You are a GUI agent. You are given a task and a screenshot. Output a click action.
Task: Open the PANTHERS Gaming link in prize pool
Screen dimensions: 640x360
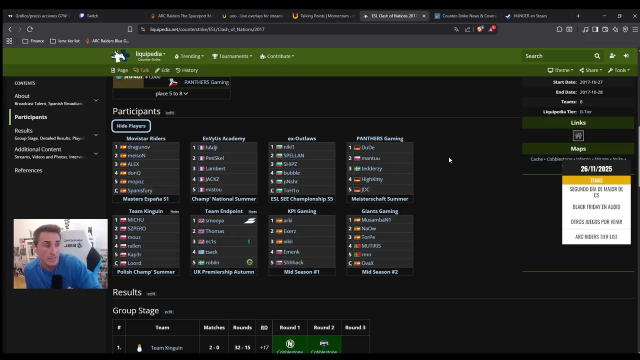(x=206, y=82)
